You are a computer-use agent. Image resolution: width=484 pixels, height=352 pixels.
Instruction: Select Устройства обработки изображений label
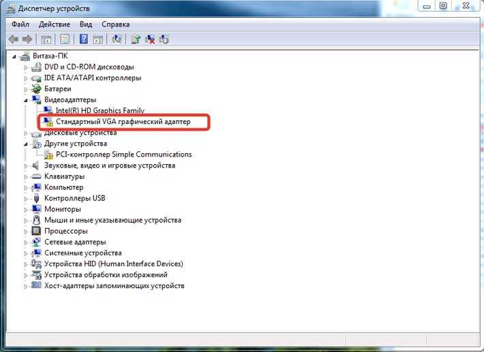tap(106, 274)
